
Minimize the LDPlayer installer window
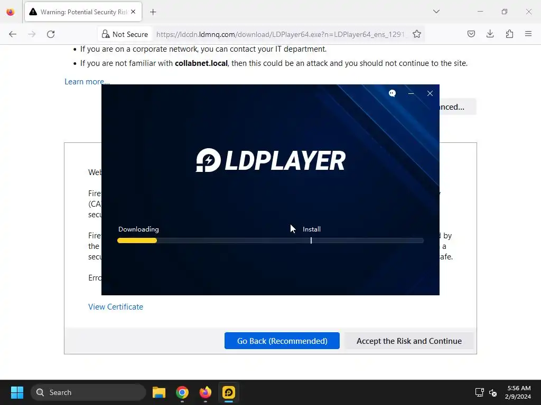pos(411,93)
